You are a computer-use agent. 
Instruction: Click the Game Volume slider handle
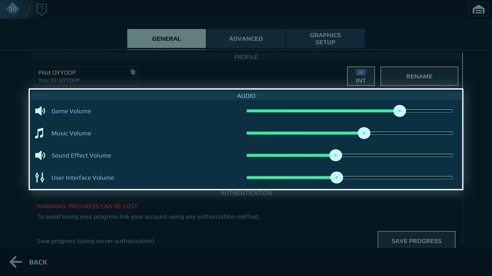point(399,111)
